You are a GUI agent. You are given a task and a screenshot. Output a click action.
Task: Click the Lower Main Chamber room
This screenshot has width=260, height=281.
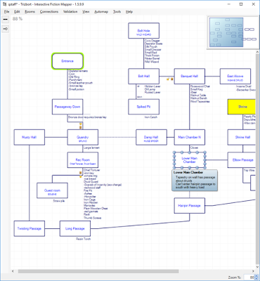click(x=190, y=160)
